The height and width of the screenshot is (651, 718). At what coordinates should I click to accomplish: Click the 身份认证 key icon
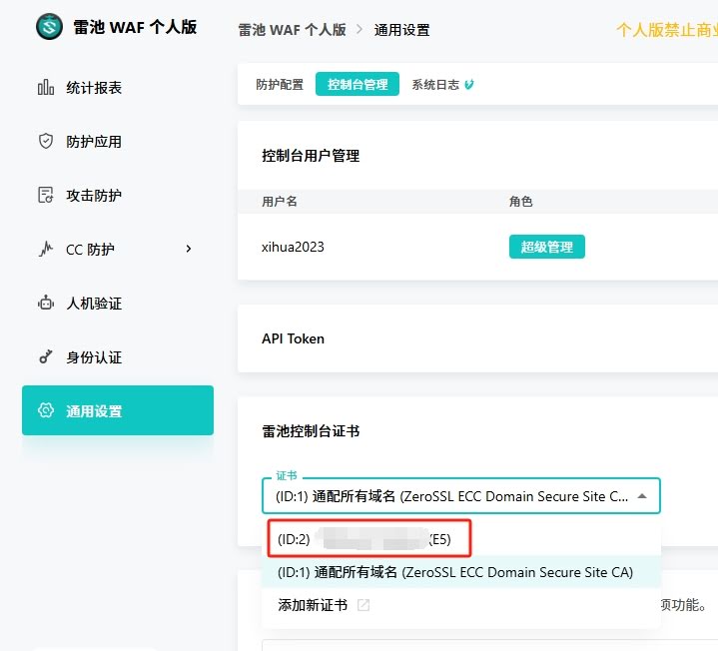(46, 357)
